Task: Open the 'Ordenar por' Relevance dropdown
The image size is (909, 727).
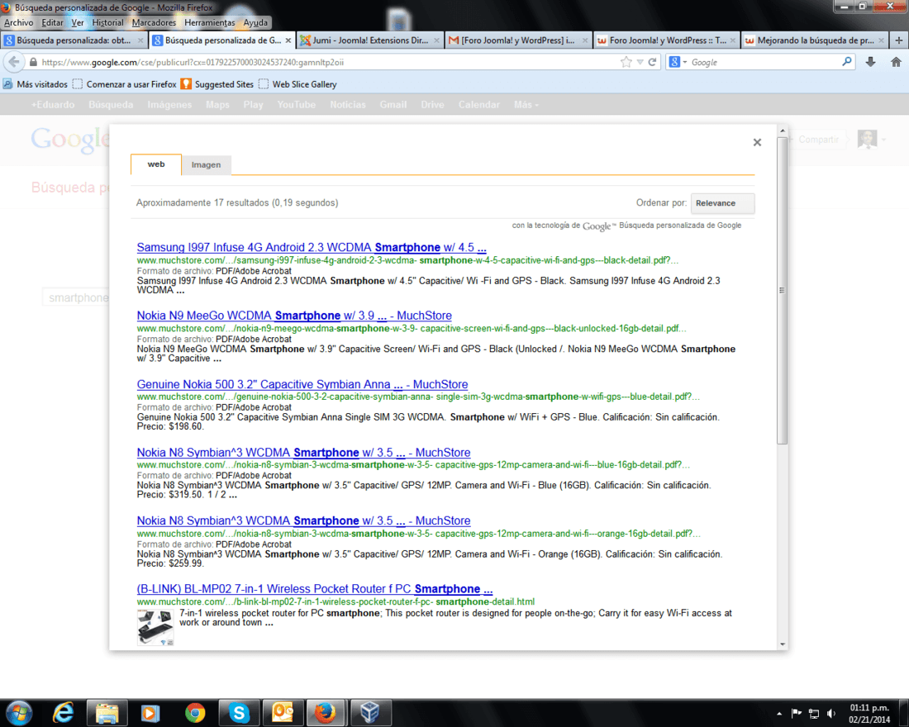Action: (722, 203)
